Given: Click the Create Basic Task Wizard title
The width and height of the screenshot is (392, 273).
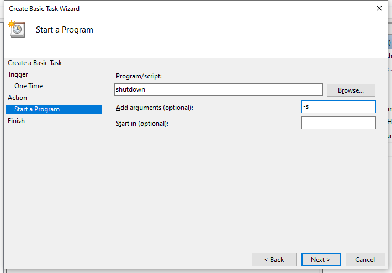Looking at the screenshot, I should point(44,9).
